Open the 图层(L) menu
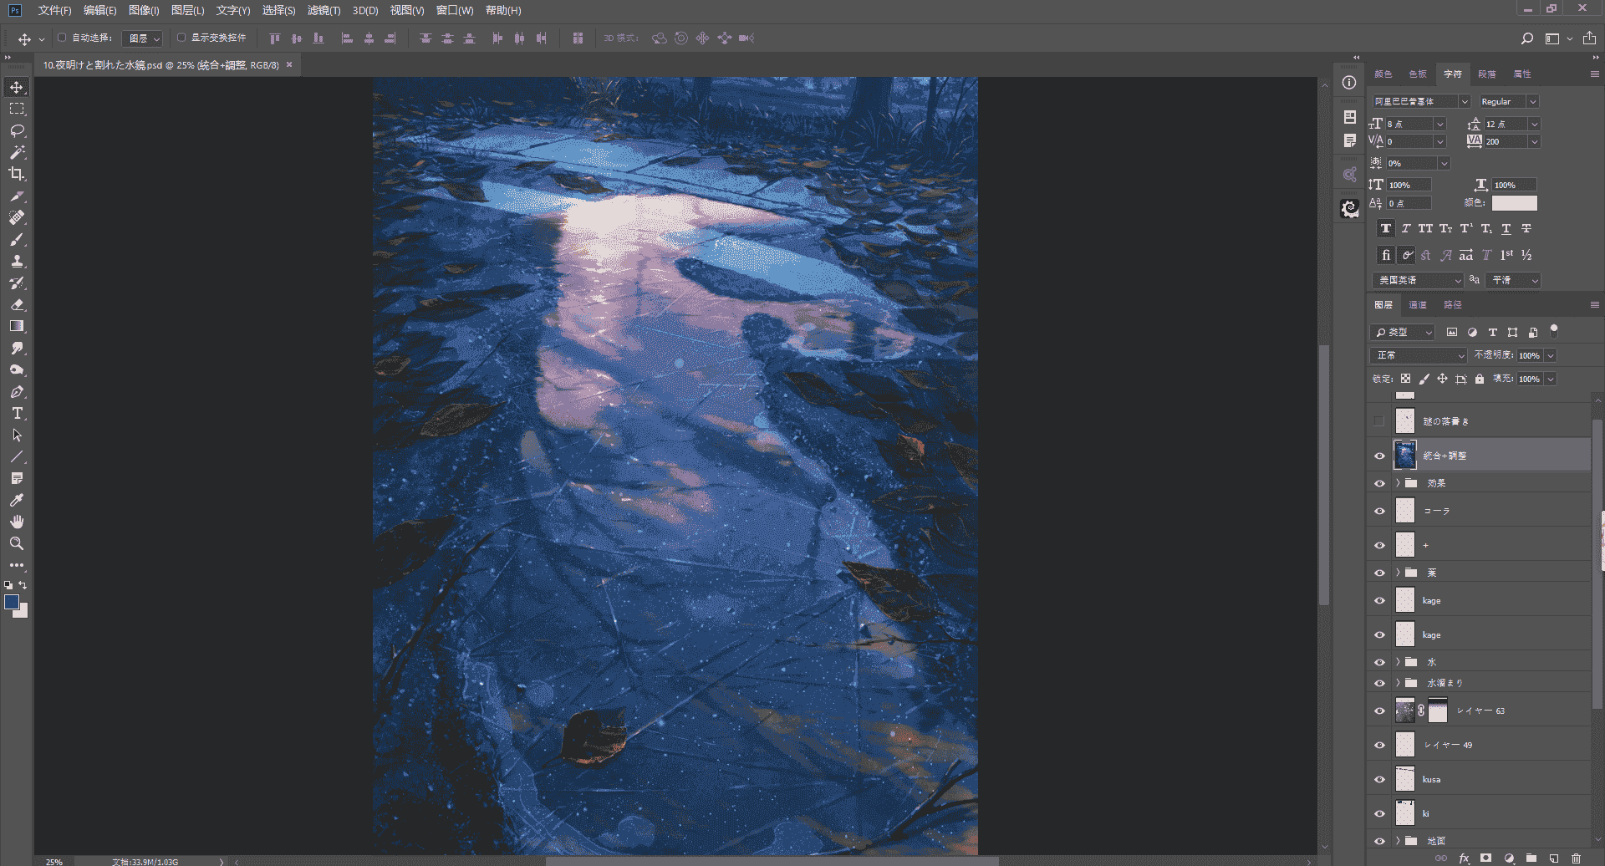1605x866 pixels. (187, 10)
